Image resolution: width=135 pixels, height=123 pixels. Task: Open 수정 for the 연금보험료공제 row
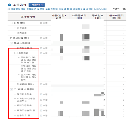pyautogui.click(x=44, y=38)
